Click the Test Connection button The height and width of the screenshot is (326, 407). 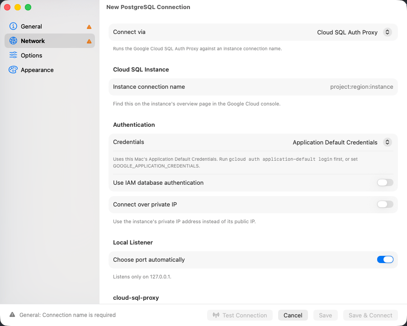240,315
